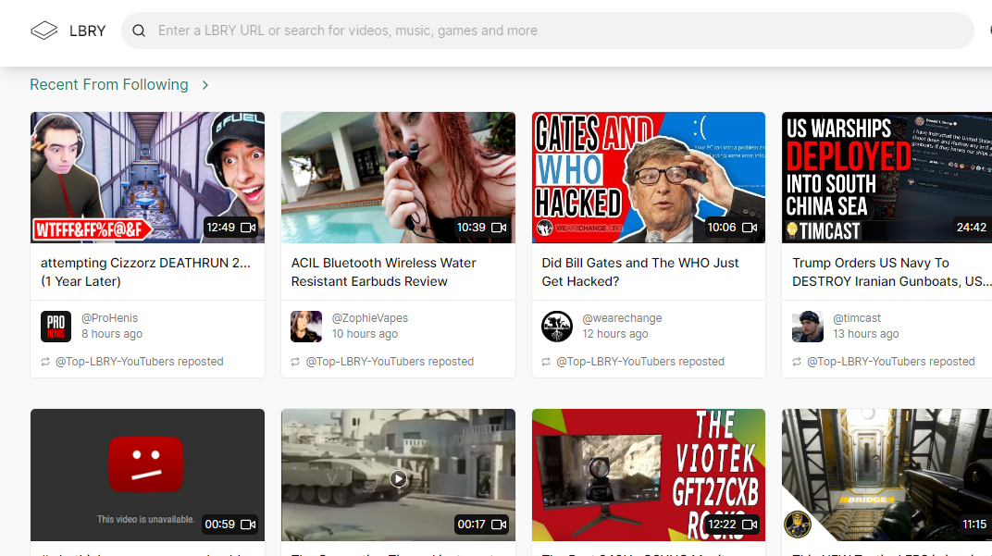Click the @ZophieVapes channel avatar
This screenshot has height=556, width=992.
[305, 327]
